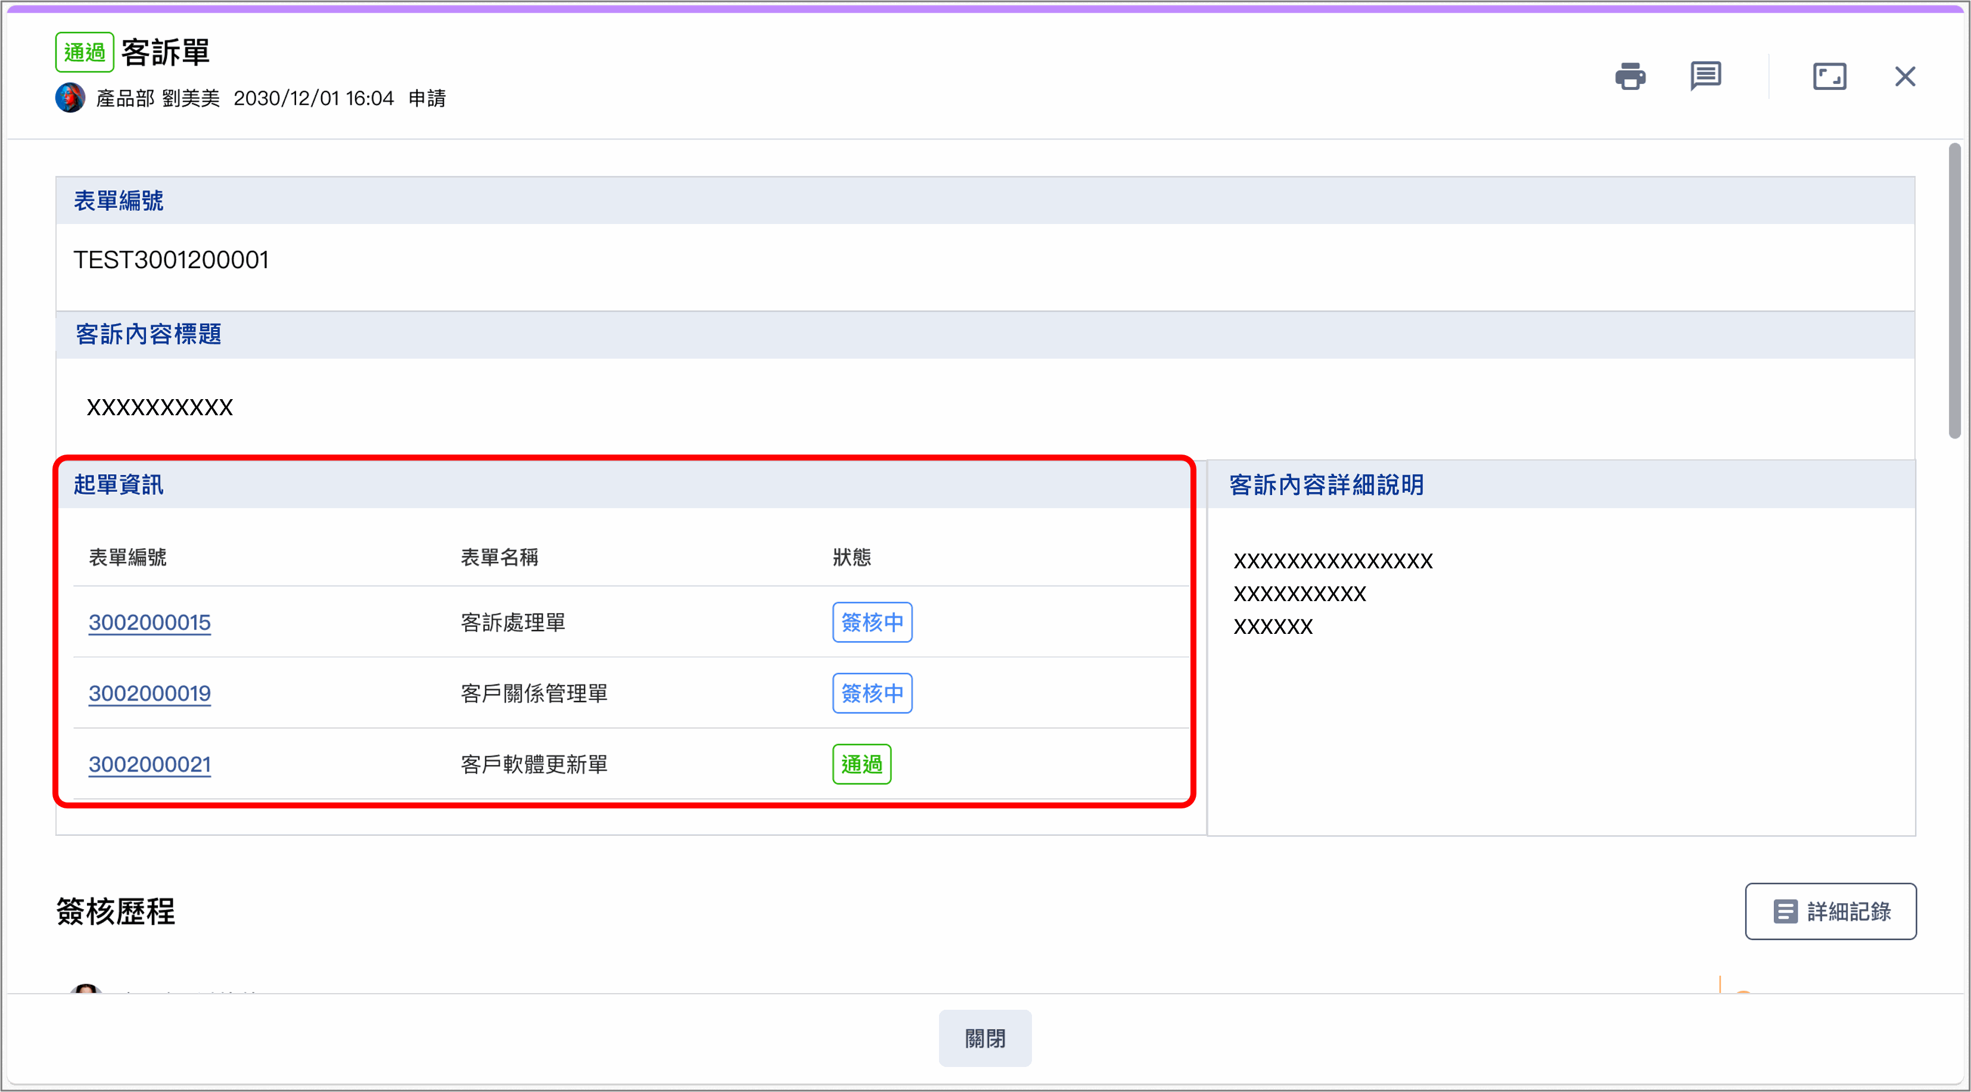This screenshot has height=1092, width=1971.
Task: Click the 簽核中 badge on 客戶關係管理單 row
Action: coord(872,693)
